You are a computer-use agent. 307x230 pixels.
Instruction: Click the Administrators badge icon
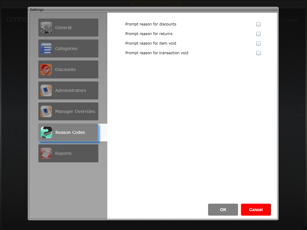46,90
